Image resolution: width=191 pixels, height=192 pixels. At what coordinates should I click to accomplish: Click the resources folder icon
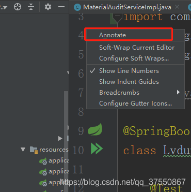(34, 150)
